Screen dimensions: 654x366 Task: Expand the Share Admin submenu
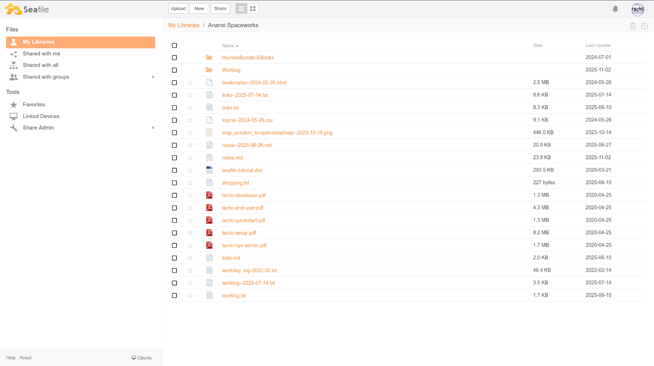(x=153, y=128)
